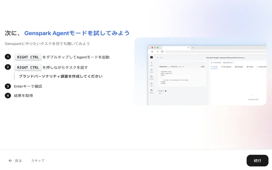Click the View link in Using Tool row
Viewport: 272px width, 170px height.
[203, 67]
